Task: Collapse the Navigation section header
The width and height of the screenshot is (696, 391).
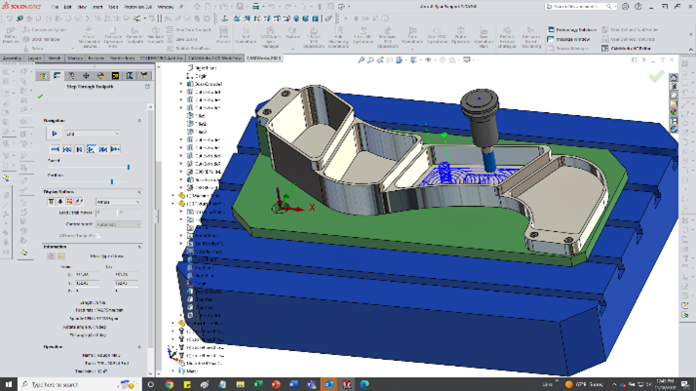Action: coord(139,121)
